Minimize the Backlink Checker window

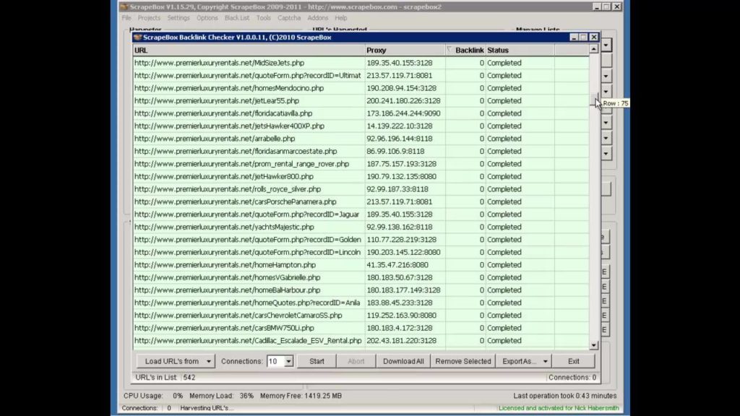tap(573, 38)
